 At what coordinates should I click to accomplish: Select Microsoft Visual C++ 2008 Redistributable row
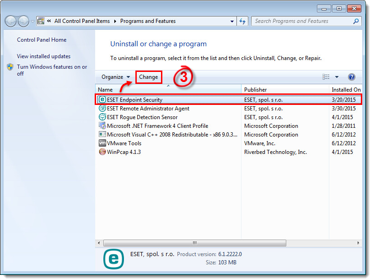229,134
